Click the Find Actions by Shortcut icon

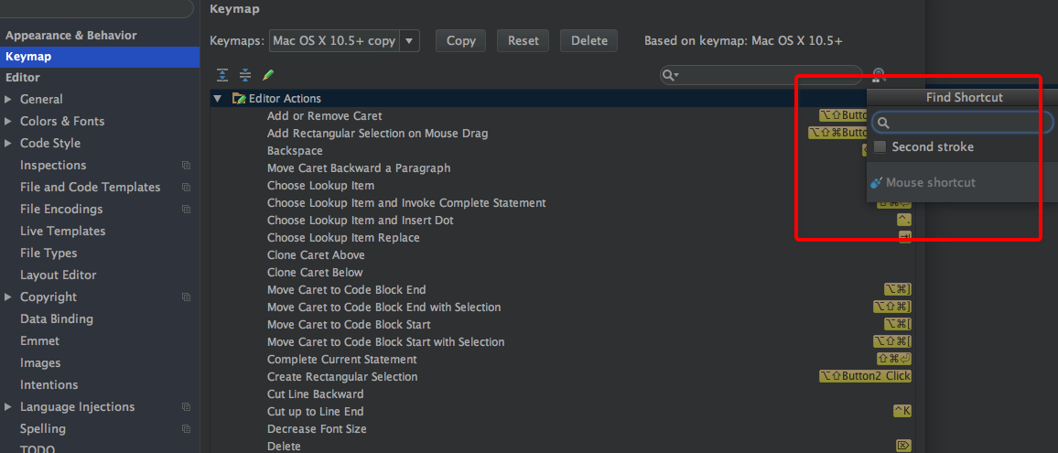[x=879, y=75]
